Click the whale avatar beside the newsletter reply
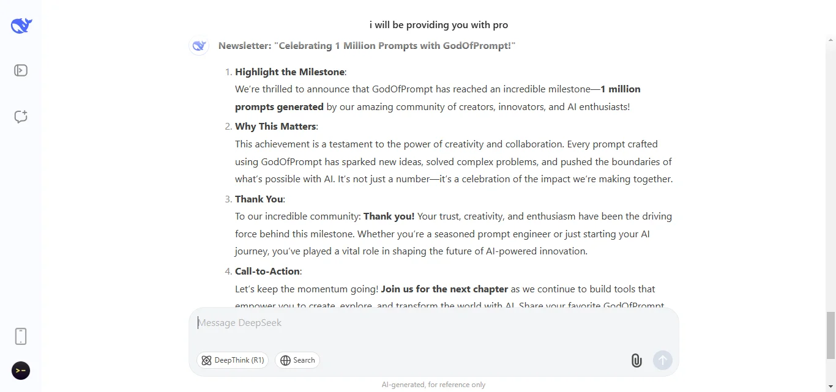The width and height of the screenshot is (836, 392). coord(199,45)
